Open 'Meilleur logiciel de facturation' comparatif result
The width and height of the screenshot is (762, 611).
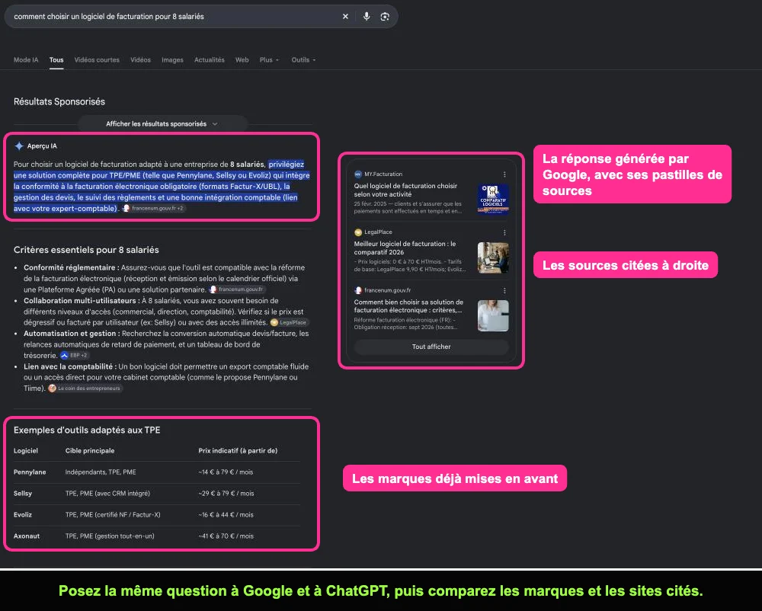point(405,248)
